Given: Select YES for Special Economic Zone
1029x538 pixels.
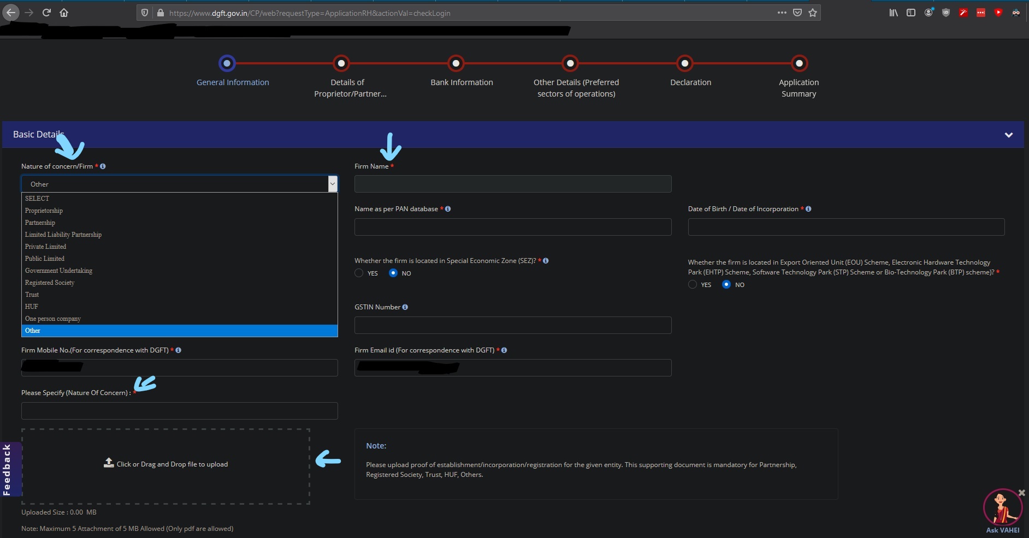Looking at the screenshot, I should pyautogui.click(x=359, y=273).
